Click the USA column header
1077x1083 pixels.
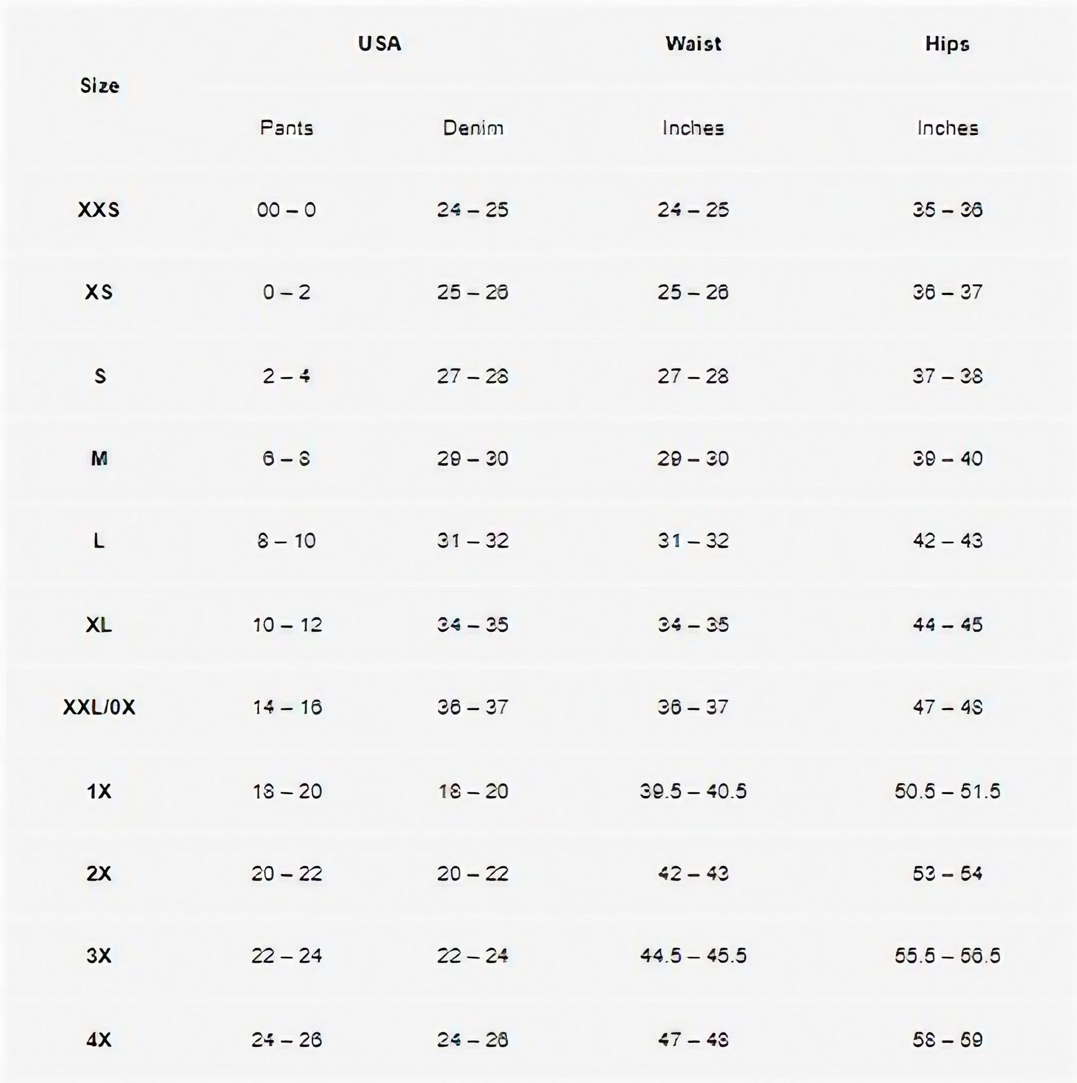click(379, 44)
